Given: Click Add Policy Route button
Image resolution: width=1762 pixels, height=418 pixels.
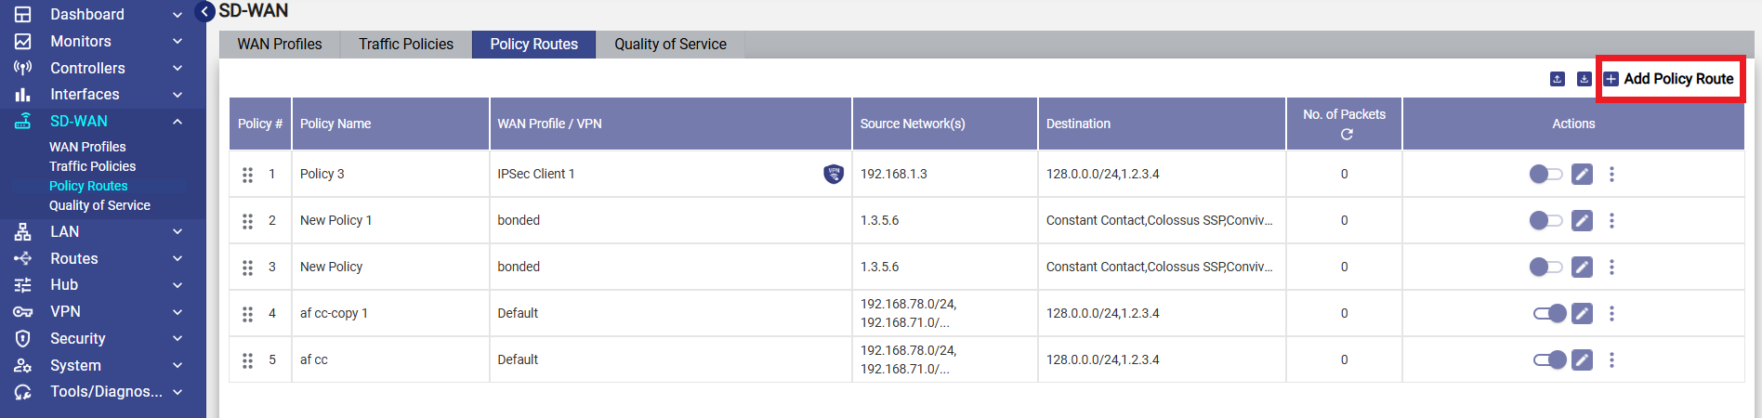Looking at the screenshot, I should click(x=1670, y=79).
